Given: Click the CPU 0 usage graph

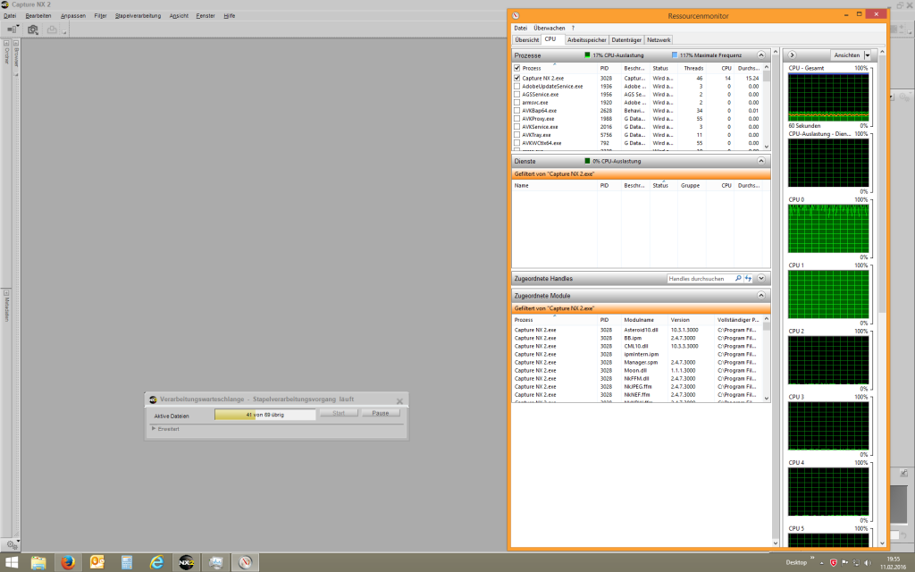Looking at the screenshot, I should click(x=828, y=228).
